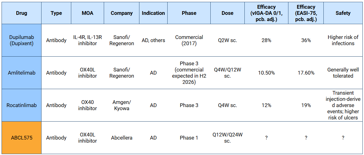Image resolution: width=364 pixels, height=155 pixels.
Task: Select the Q12W/Q24W sc. dose cell
Action: coord(227,138)
